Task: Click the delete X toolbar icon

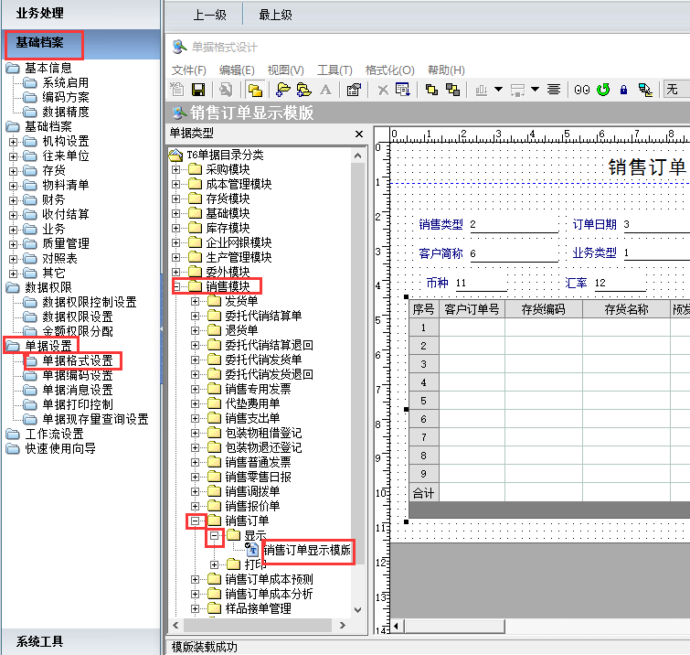Action: pyautogui.click(x=383, y=90)
